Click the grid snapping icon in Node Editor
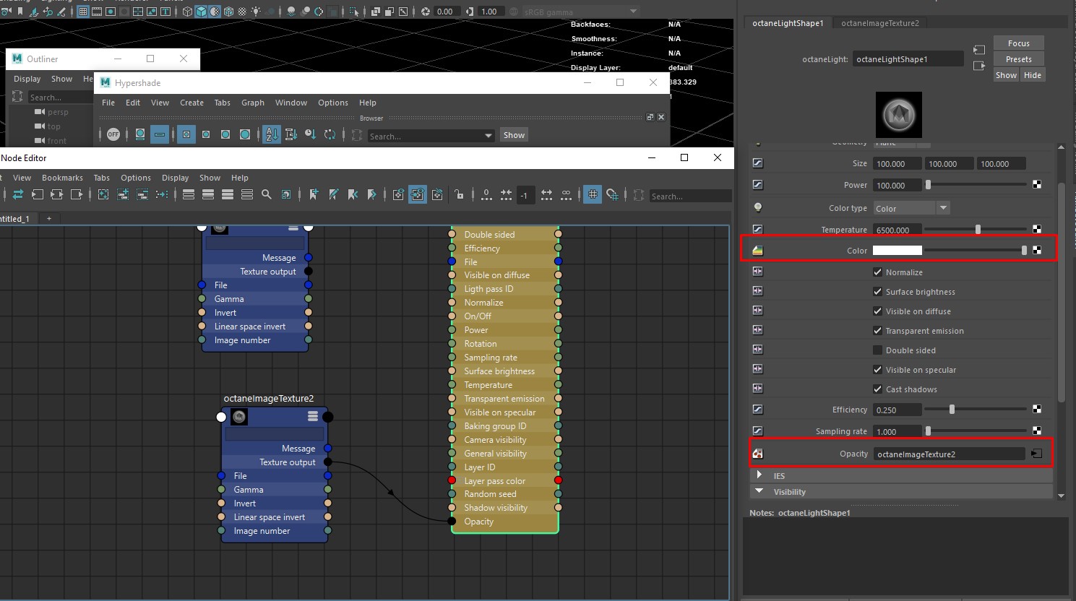1076x601 pixels. coord(612,194)
